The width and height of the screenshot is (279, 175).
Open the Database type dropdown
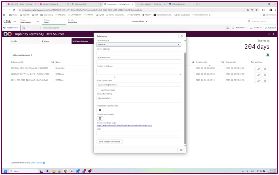(x=139, y=45)
